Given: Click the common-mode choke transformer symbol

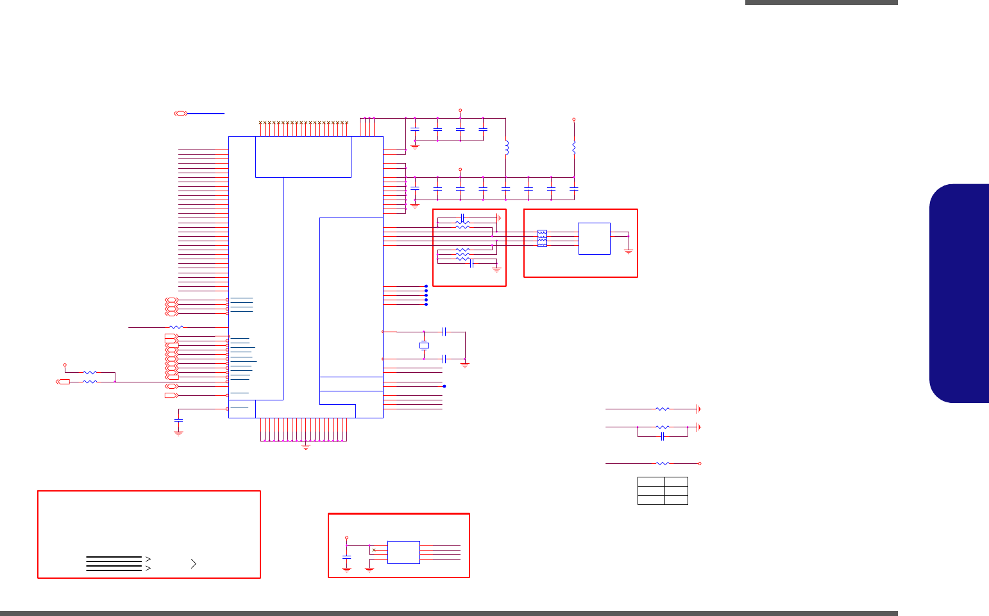Looking at the screenshot, I should [x=542, y=239].
